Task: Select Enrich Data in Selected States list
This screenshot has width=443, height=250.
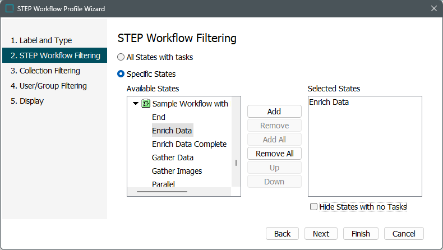Action: (x=329, y=102)
